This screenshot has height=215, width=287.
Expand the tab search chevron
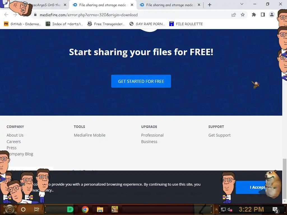pos(242,4)
